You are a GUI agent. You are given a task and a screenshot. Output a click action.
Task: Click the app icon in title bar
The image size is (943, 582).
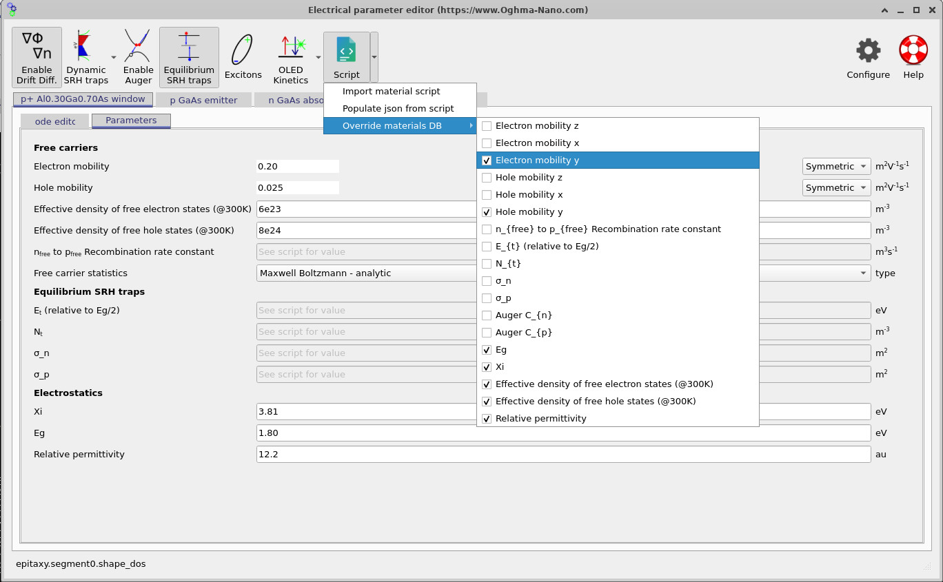point(10,10)
